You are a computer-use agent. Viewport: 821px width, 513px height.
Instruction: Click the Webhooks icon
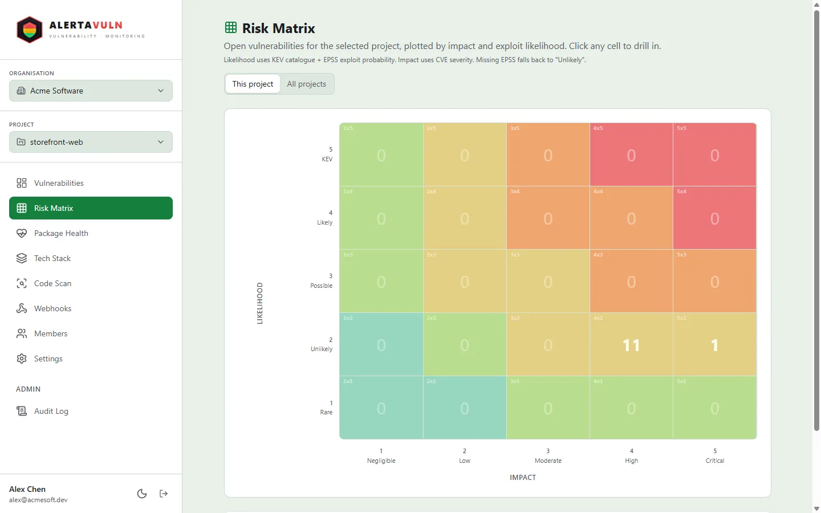point(22,308)
